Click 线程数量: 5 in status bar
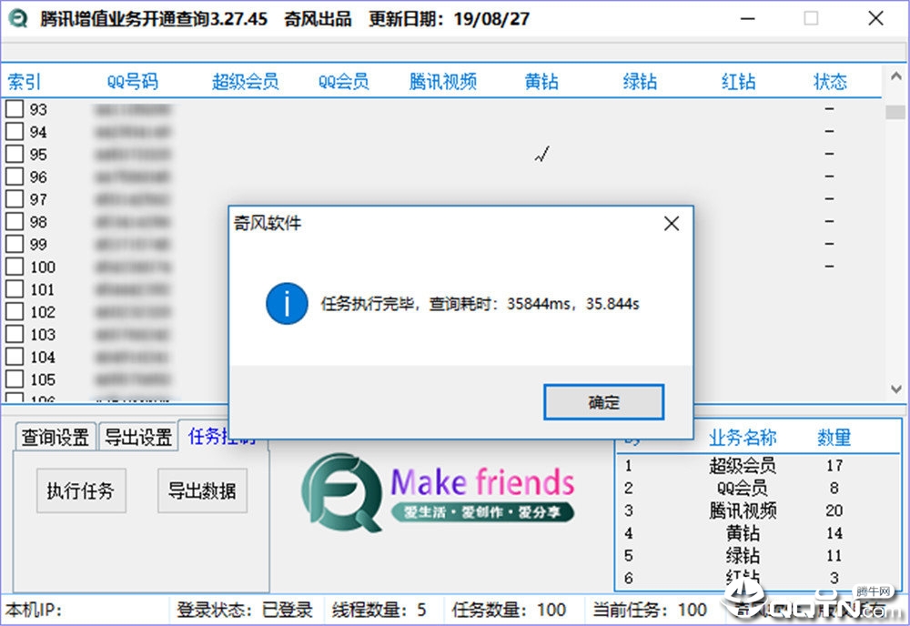 379,610
